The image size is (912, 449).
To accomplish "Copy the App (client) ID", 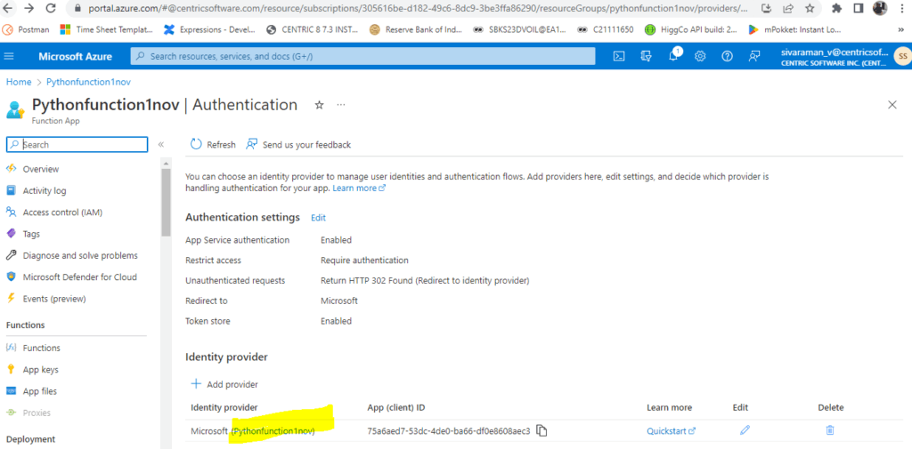I will click(x=541, y=430).
